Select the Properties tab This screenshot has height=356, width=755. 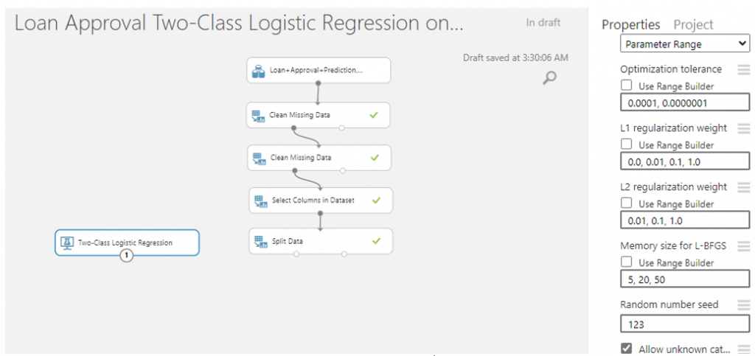click(x=631, y=24)
